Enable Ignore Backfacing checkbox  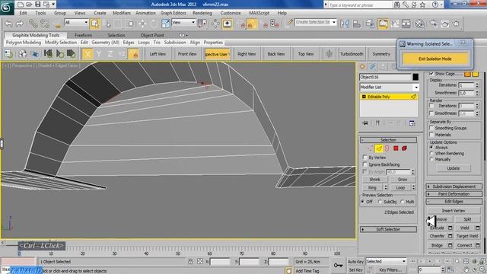(x=365, y=164)
